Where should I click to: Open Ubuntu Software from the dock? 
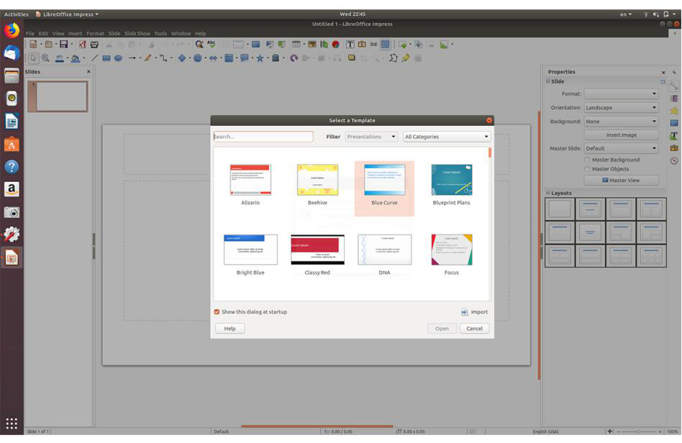(12, 144)
